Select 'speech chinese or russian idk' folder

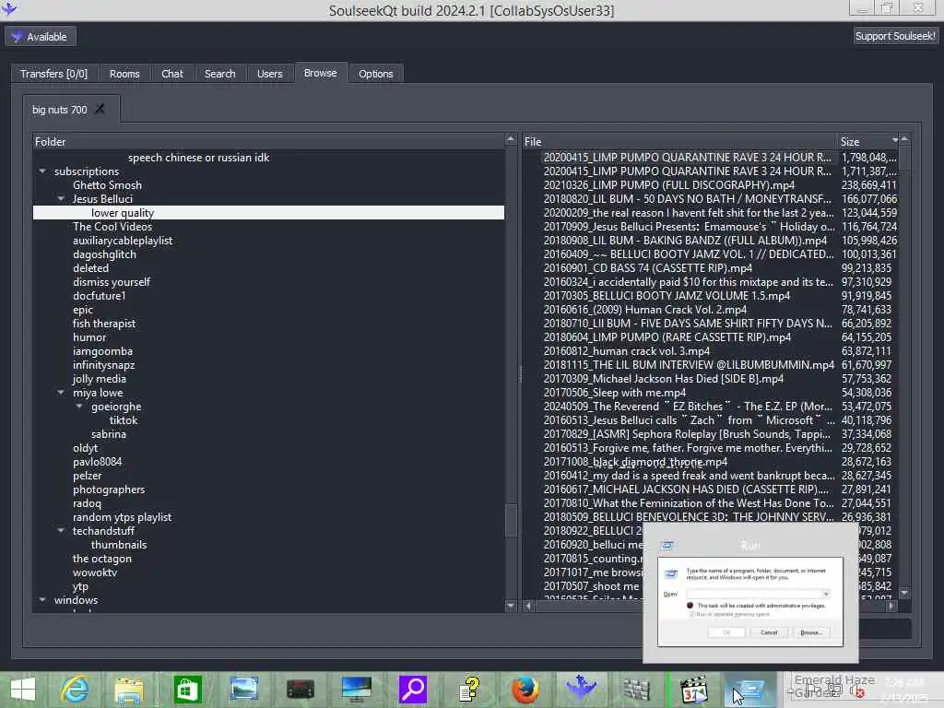point(199,157)
